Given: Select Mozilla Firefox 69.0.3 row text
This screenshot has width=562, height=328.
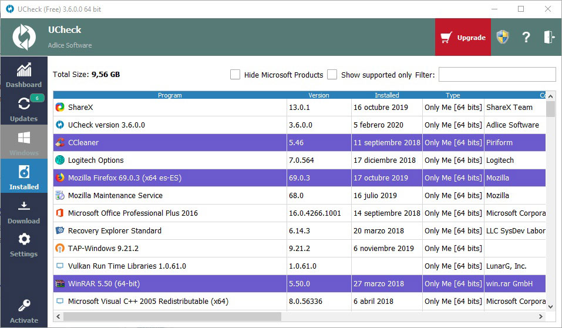Looking at the screenshot, I should [x=124, y=178].
